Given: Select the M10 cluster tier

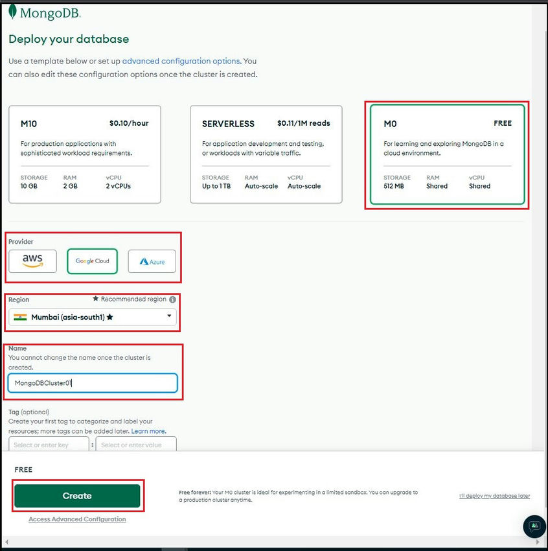Looking at the screenshot, I should click(84, 154).
